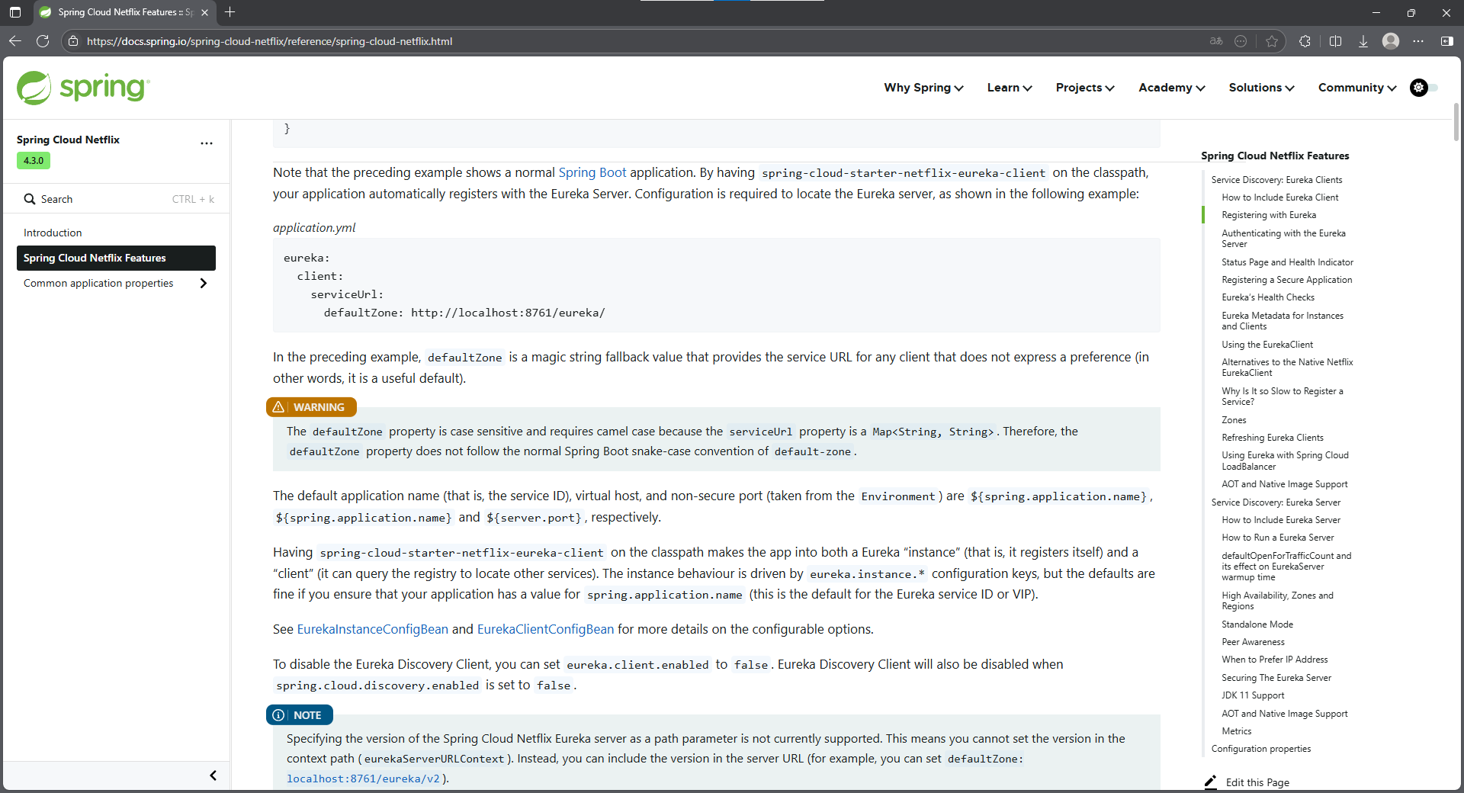Open a new browser tab
Screen dimensions: 1464x793
pos(230,12)
